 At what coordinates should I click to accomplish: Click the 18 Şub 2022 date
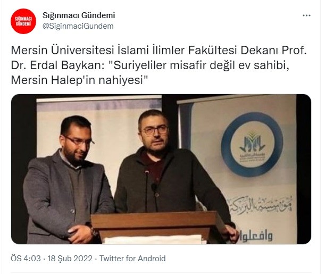70,259
